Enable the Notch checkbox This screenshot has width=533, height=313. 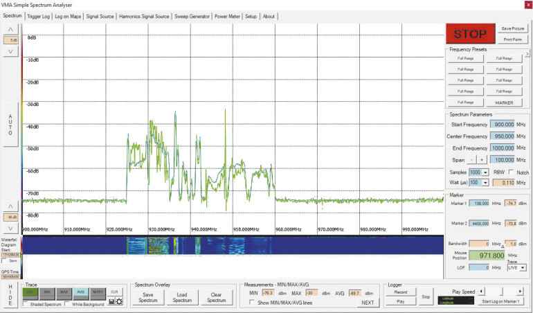pos(512,172)
